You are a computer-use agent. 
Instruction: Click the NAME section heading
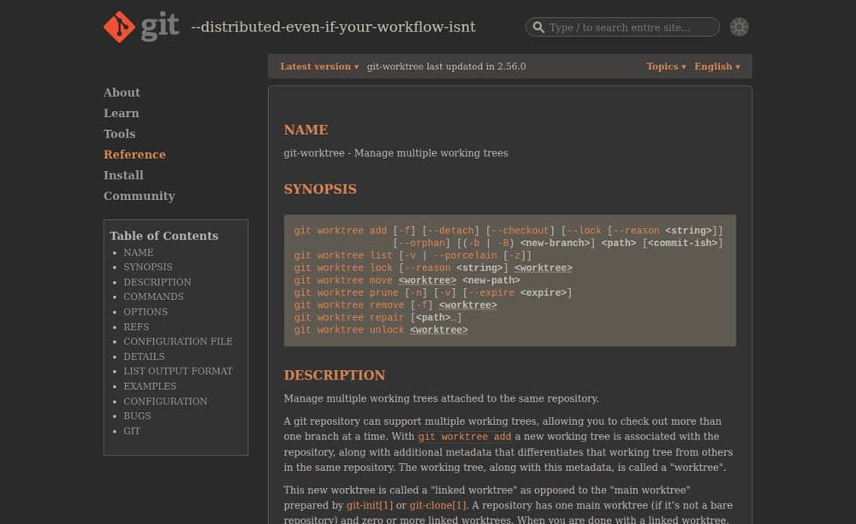306,130
